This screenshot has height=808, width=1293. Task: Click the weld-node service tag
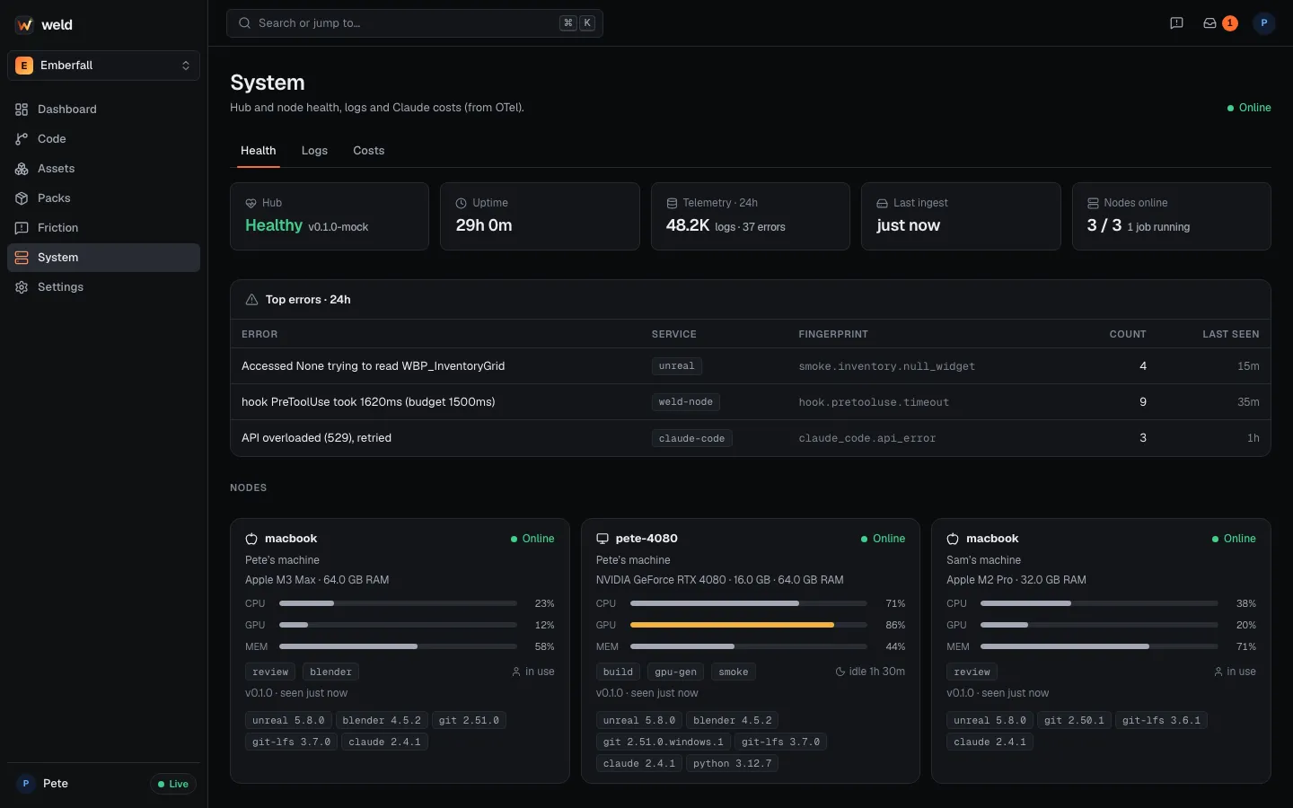(685, 402)
